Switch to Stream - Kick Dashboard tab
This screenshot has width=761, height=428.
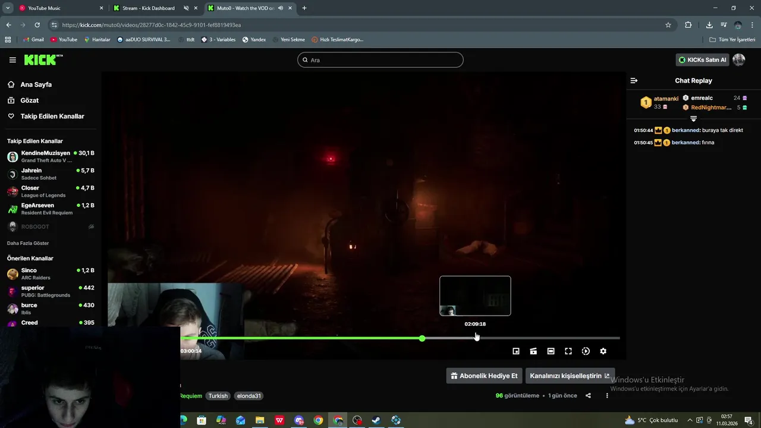pyautogui.click(x=148, y=8)
